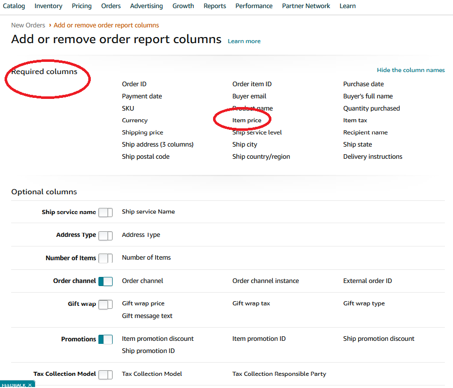Enable the Address Type toggle
453x388 pixels.
[106, 235]
